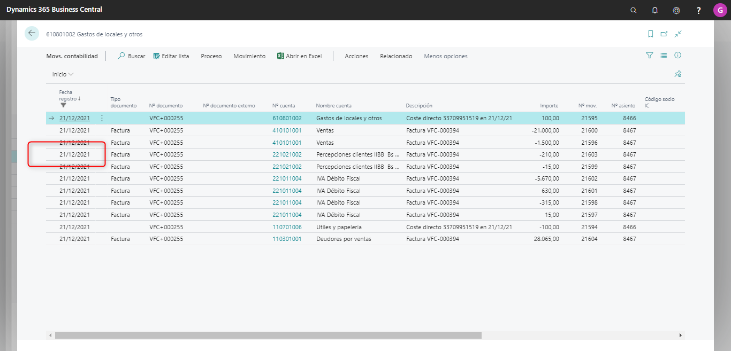This screenshot has width=731, height=351.
Task: Select movement number 21595
Action: click(589, 118)
